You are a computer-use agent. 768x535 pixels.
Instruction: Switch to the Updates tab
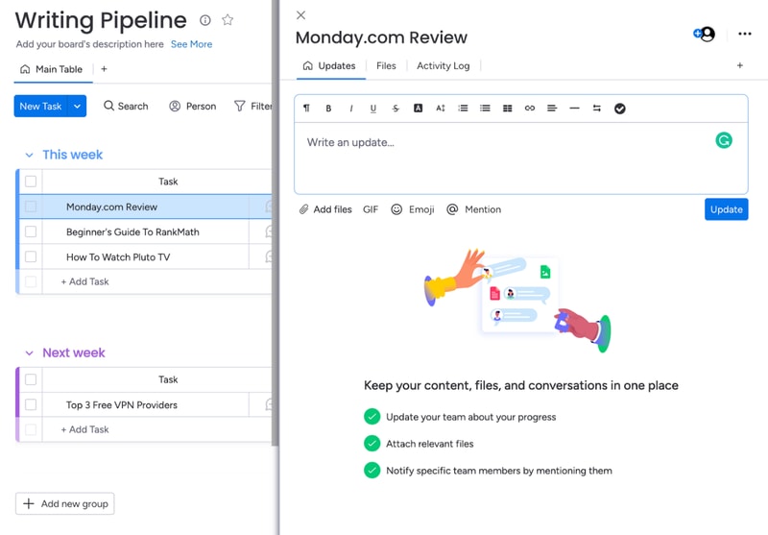(x=329, y=65)
